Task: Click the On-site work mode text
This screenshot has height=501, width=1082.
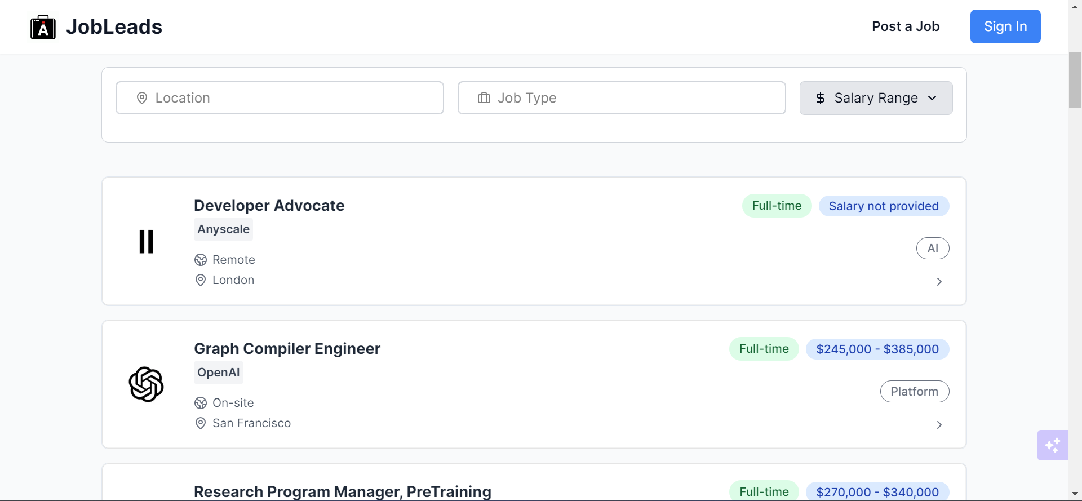Action: click(x=233, y=403)
